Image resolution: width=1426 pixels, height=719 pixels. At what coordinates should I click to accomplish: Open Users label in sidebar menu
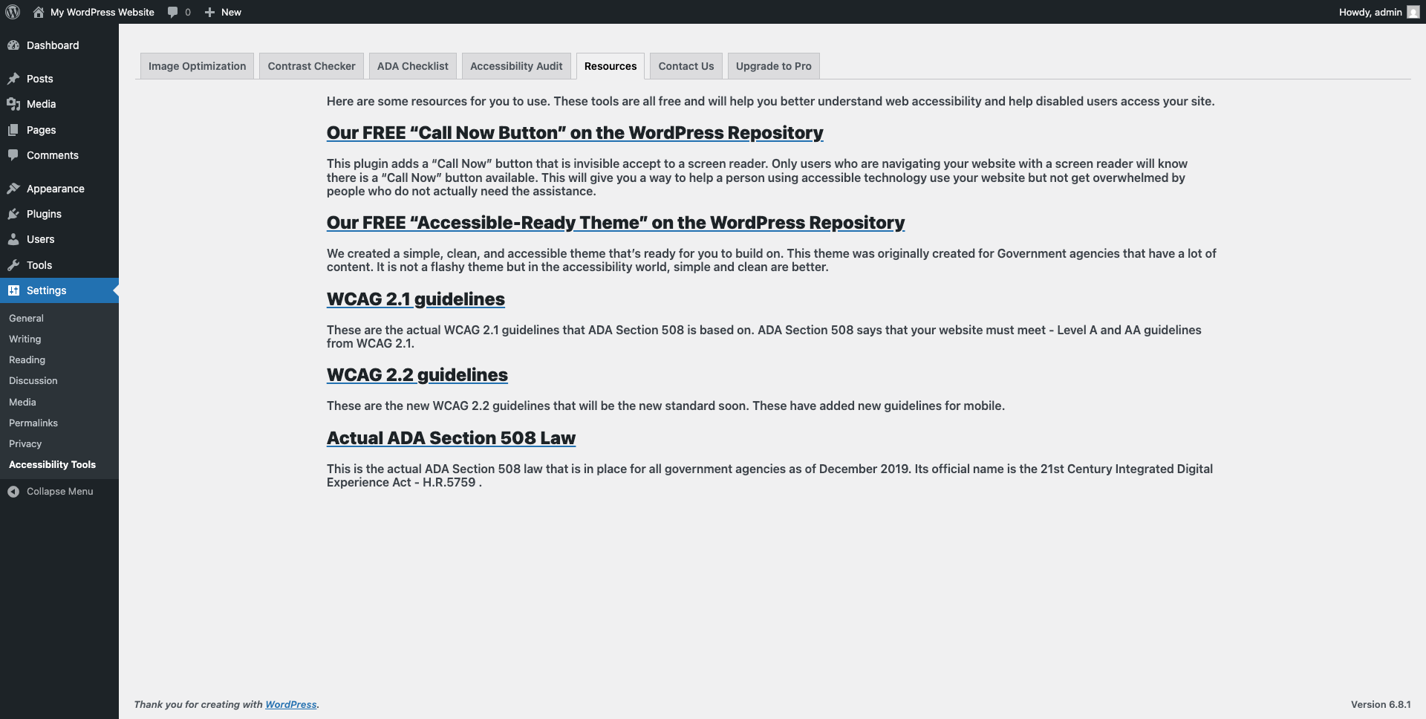(x=41, y=239)
